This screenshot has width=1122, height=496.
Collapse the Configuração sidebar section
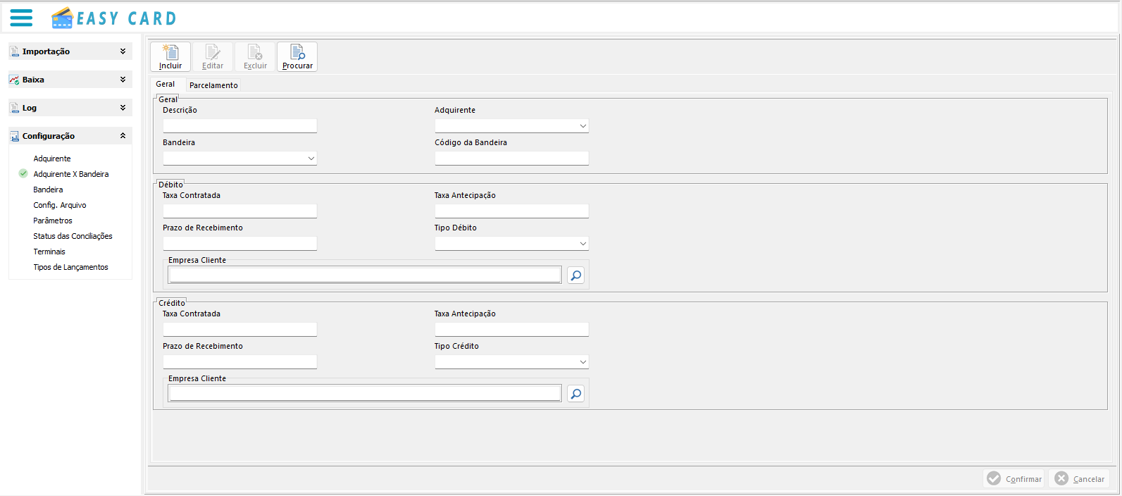pos(123,136)
